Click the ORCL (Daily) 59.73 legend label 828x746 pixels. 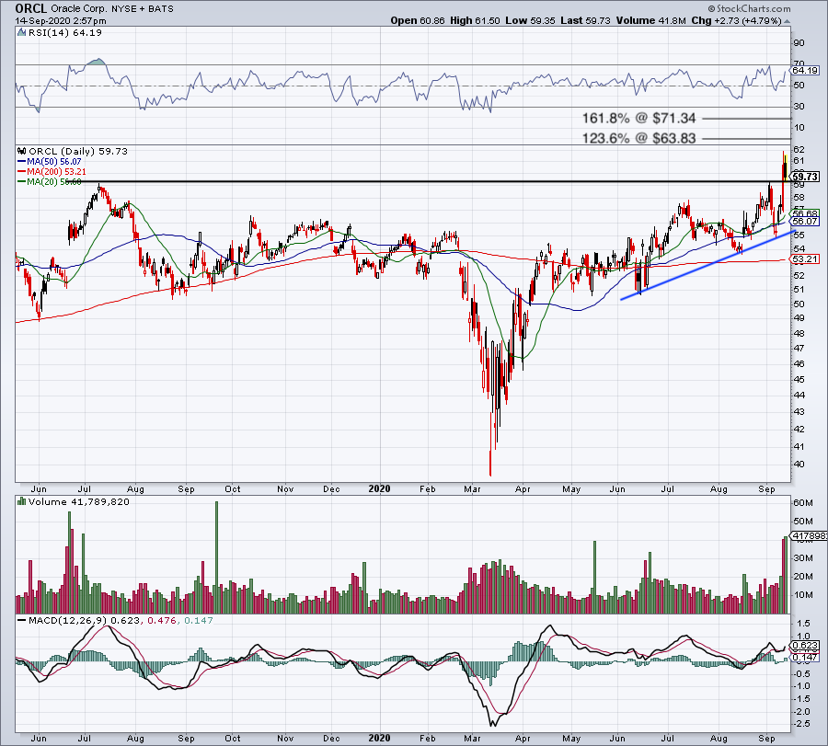(78, 151)
